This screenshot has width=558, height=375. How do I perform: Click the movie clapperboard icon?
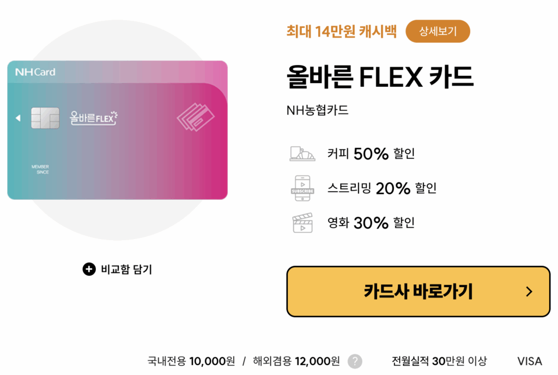[302, 223]
